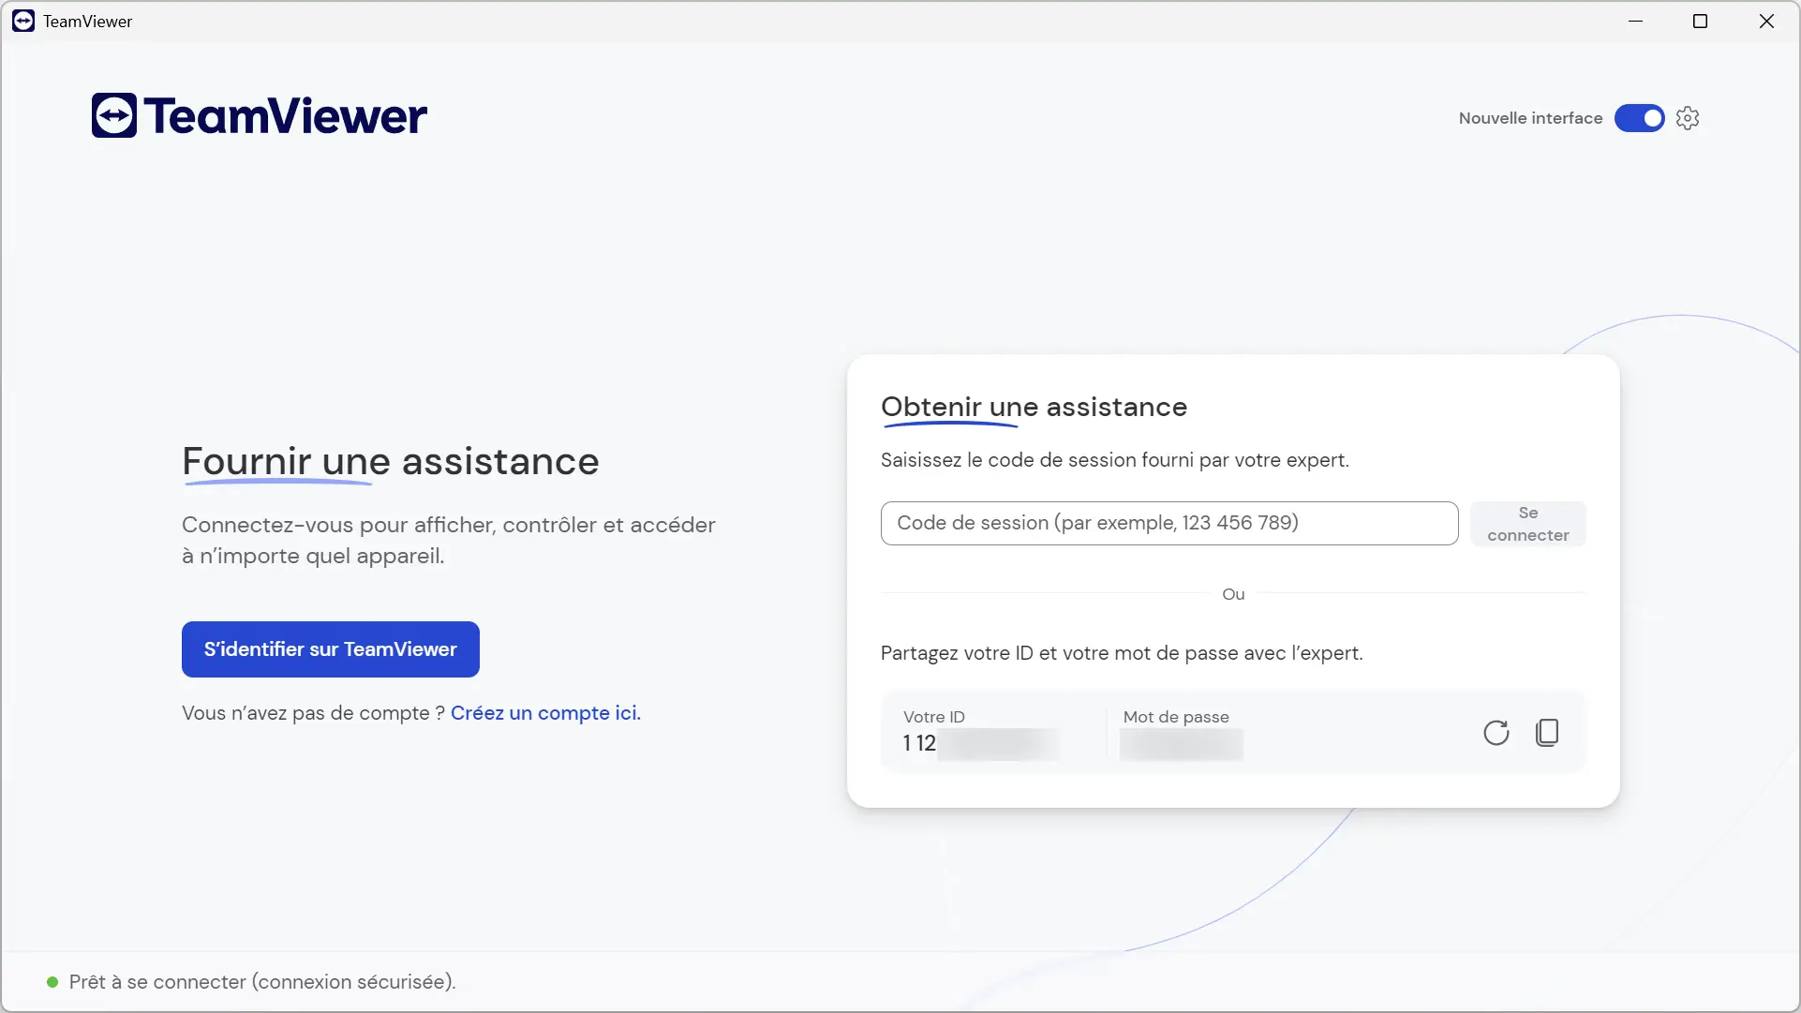
Task: Select the Fournir une assistance section
Action: [390, 460]
